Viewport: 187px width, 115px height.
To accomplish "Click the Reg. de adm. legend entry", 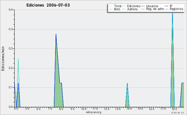I will [153, 9].
